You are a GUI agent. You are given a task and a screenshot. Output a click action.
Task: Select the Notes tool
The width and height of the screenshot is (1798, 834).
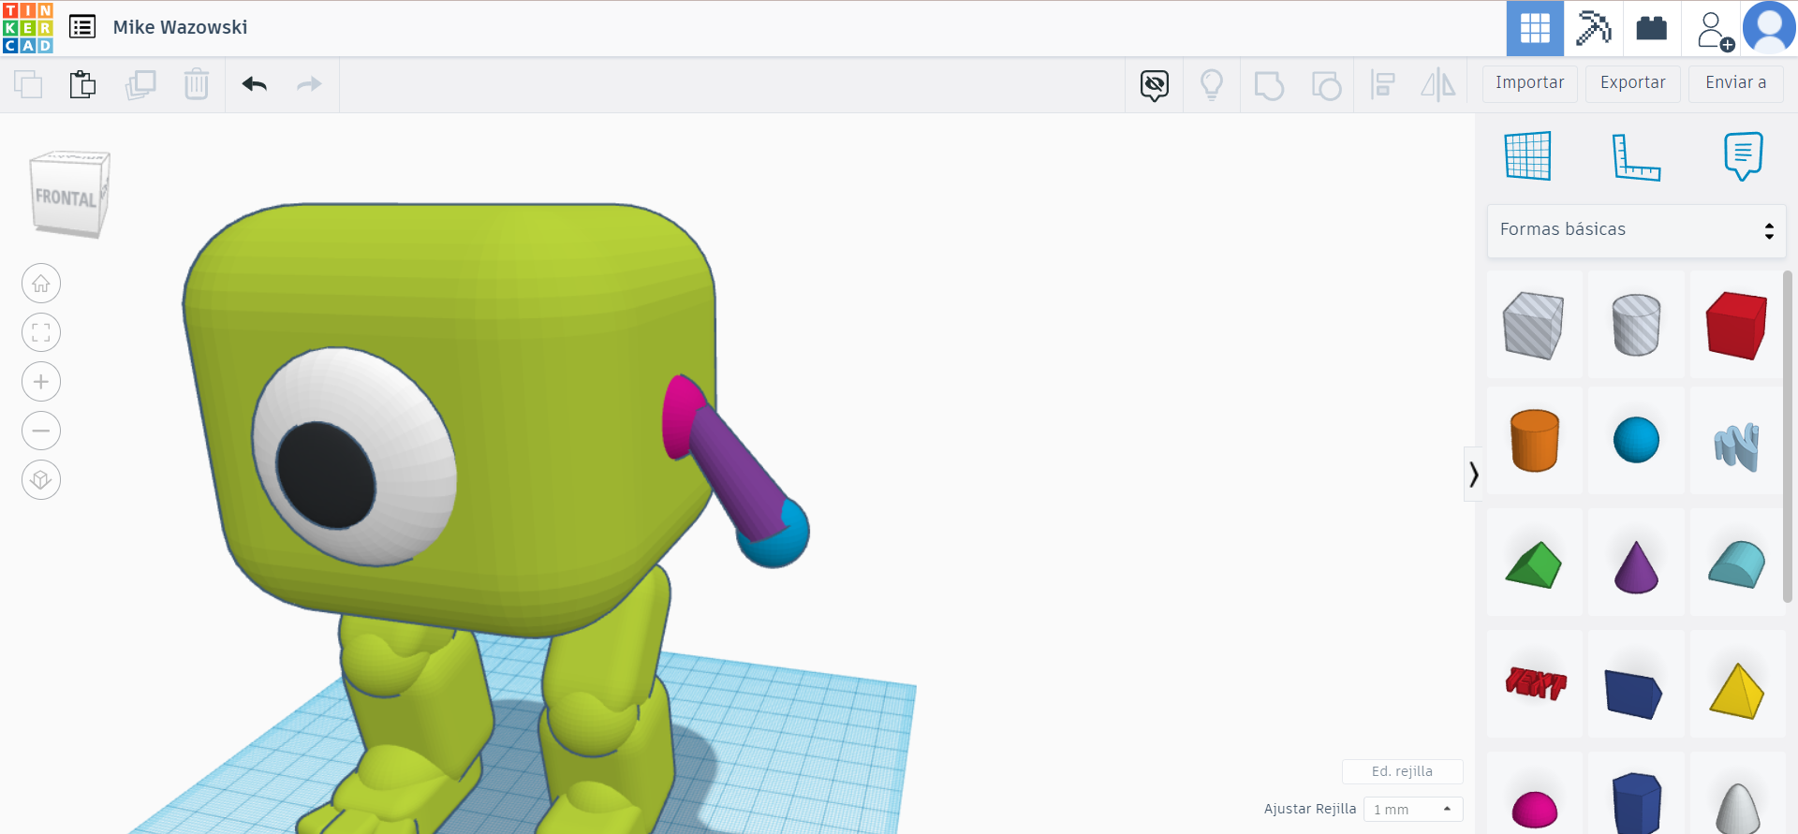(1743, 156)
